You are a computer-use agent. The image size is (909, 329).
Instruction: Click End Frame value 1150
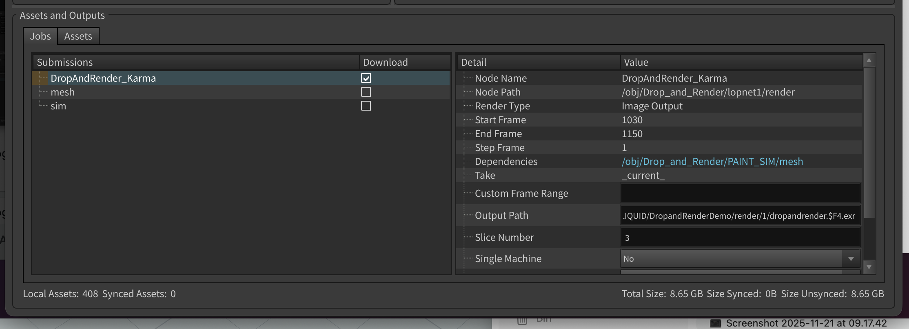[x=632, y=133]
